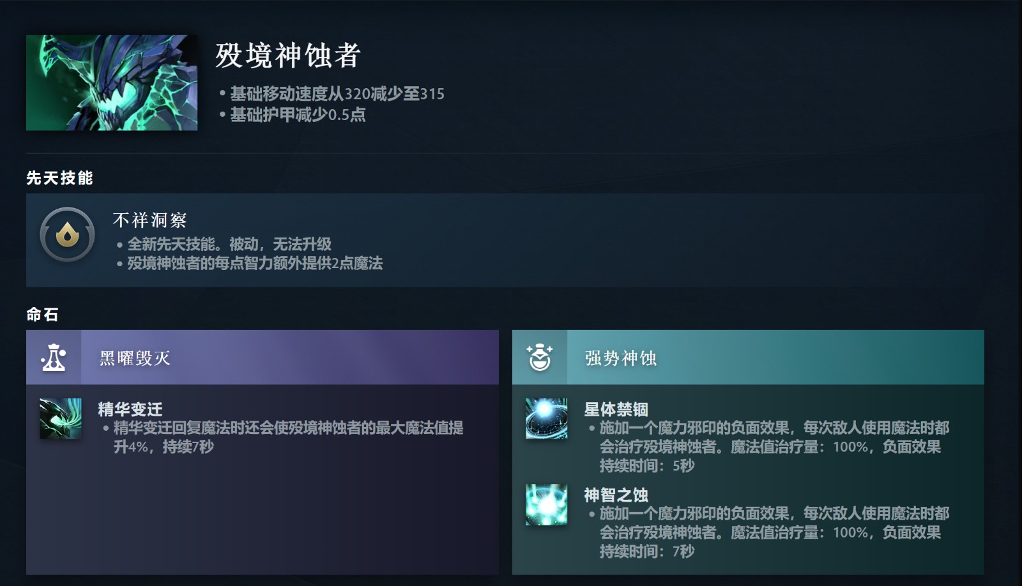
Task: Click the line 基础护甲减少0.5点
Action: coord(298,114)
